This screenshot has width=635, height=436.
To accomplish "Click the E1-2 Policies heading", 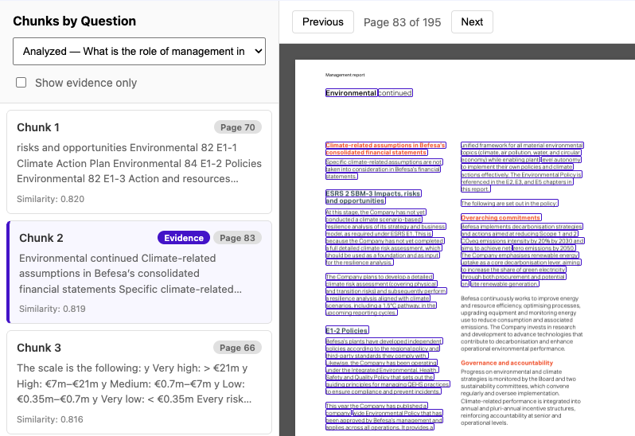I will [x=347, y=330].
